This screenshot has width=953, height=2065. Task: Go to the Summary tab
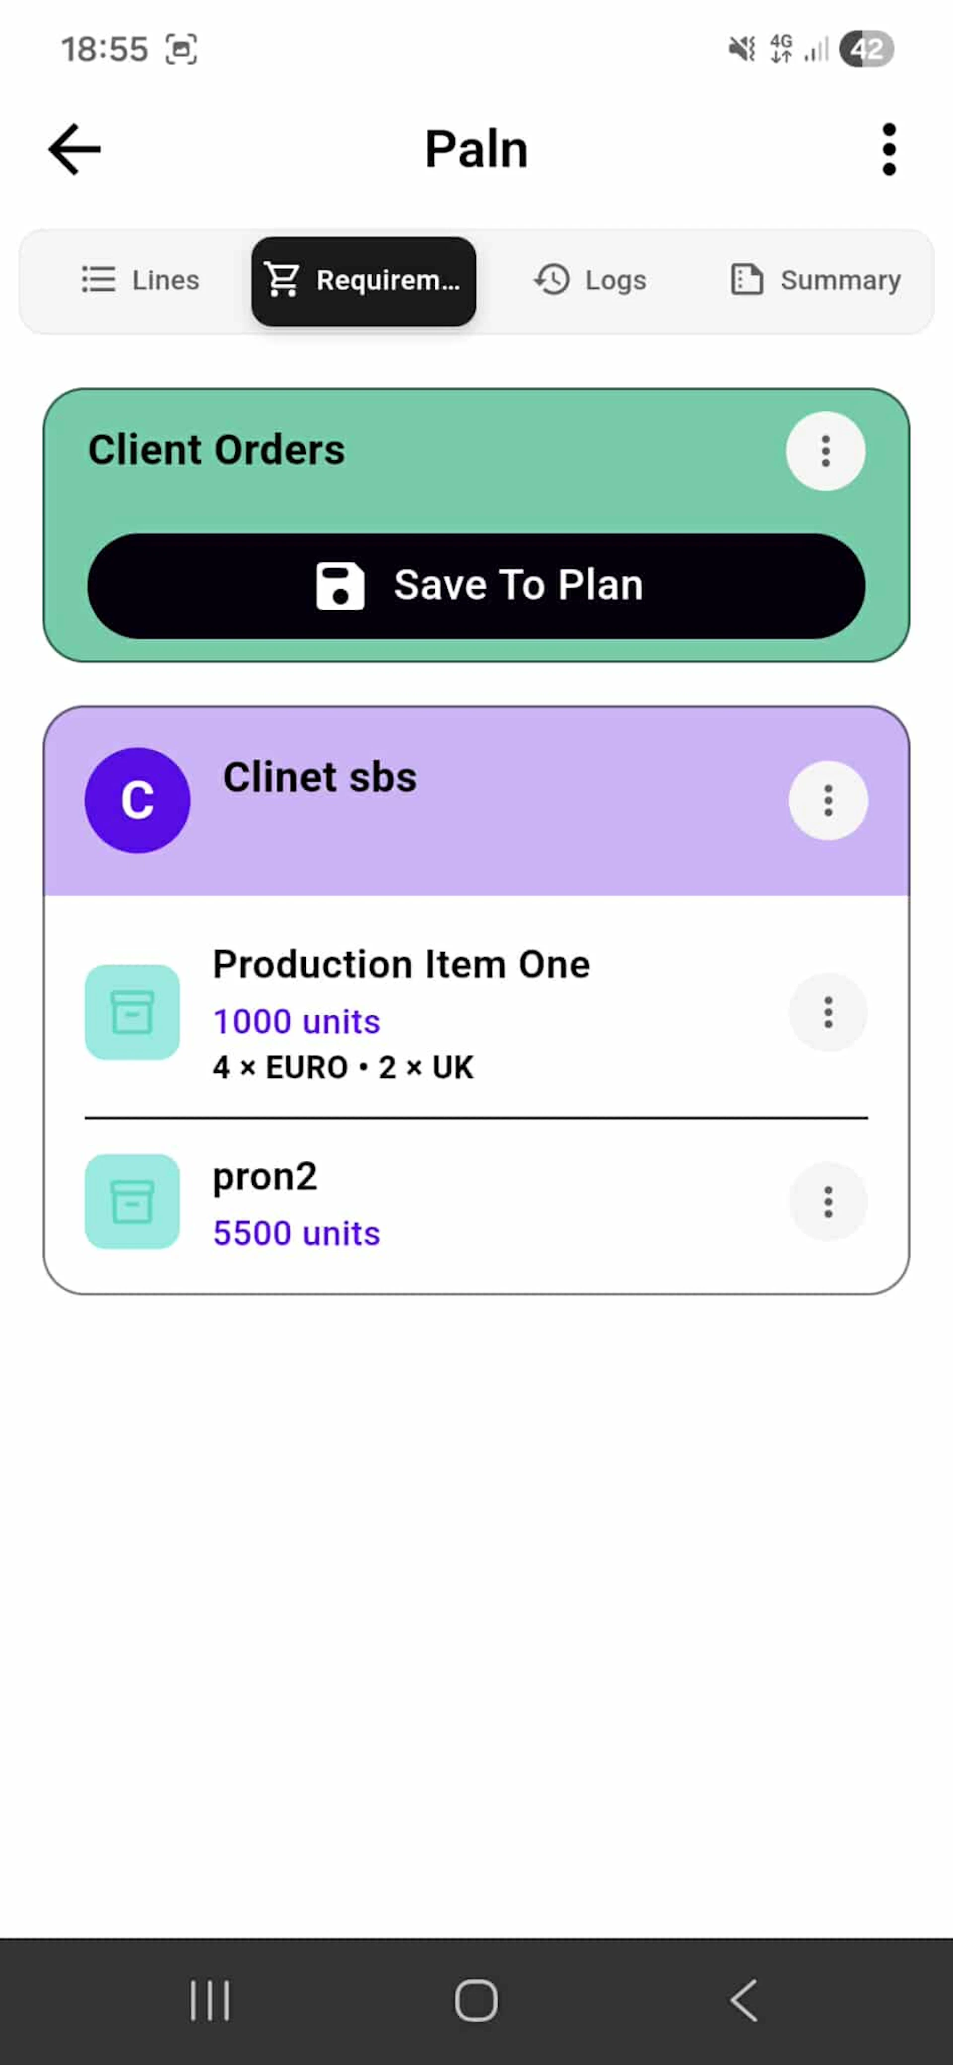pos(816,281)
